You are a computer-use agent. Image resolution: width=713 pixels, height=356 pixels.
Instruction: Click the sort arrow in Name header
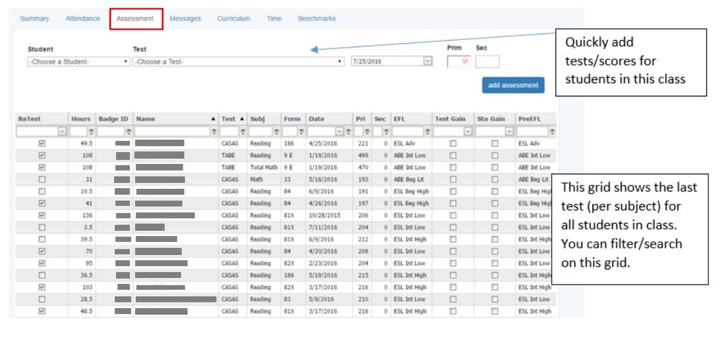(213, 118)
